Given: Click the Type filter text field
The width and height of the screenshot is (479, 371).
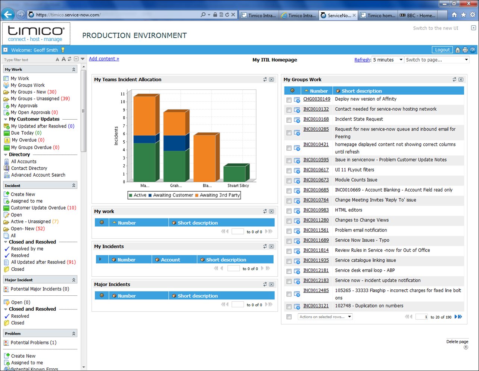Looking at the screenshot, I should click(x=28, y=60).
